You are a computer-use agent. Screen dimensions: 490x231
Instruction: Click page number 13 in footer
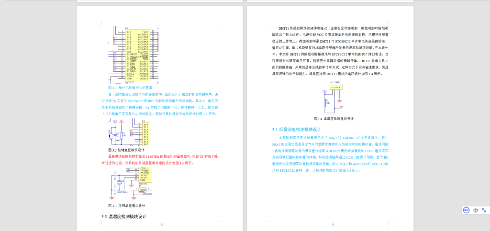click(x=333, y=224)
